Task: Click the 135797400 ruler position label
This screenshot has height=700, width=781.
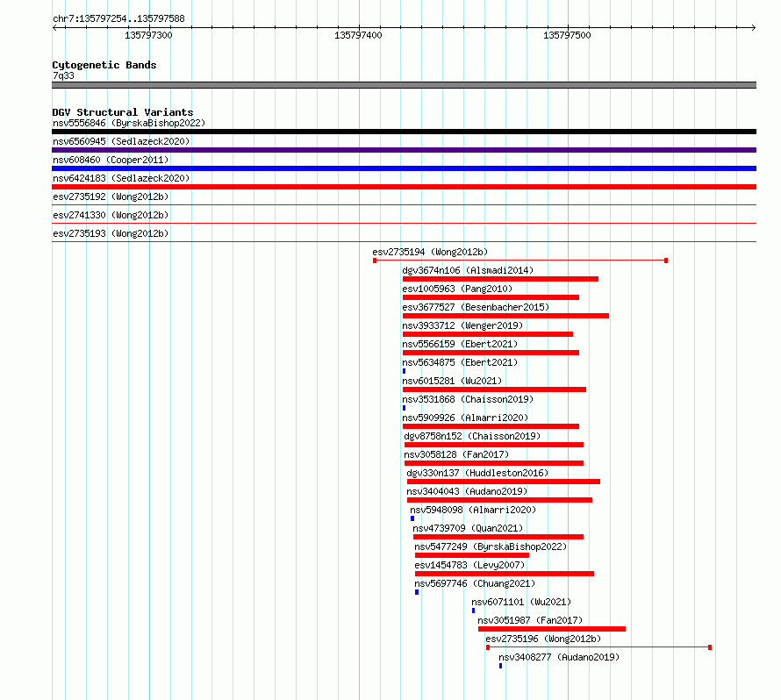Action: coord(358,35)
